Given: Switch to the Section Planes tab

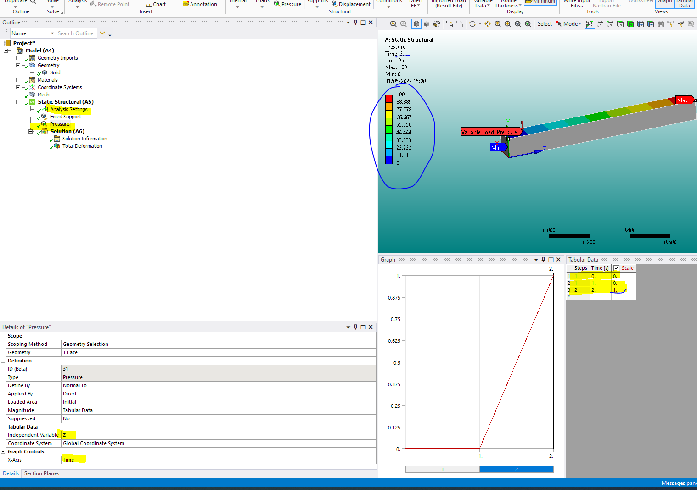Looking at the screenshot, I should coord(42,473).
